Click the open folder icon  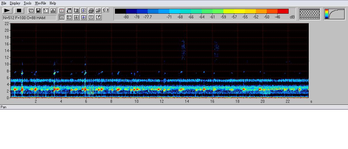pos(98,10)
